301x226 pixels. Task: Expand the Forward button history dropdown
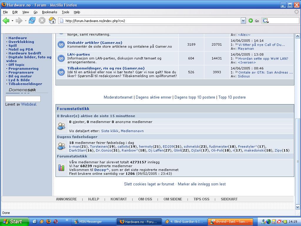26,21
